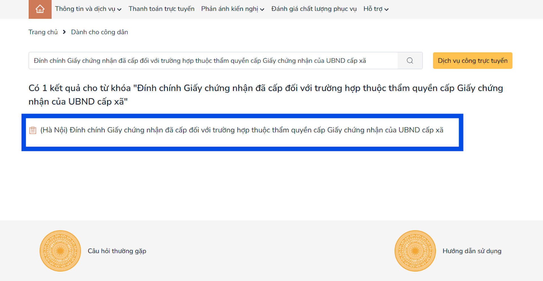Click the search magnifier button
543x281 pixels.
(410, 60)
